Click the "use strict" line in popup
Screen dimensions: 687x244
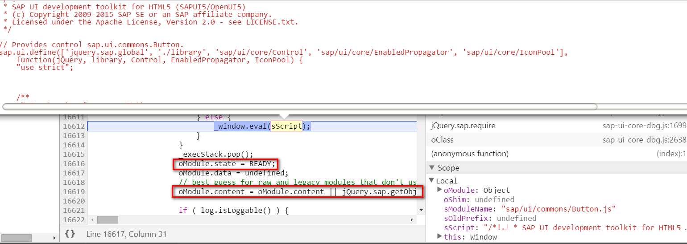point(44,67)
